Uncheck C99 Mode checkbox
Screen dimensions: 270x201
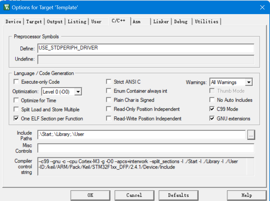(x=212, y=109)
